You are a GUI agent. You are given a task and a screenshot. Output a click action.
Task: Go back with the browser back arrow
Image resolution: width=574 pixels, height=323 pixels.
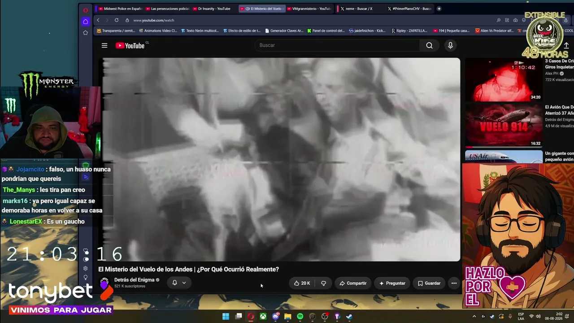(x=98, y=20)
